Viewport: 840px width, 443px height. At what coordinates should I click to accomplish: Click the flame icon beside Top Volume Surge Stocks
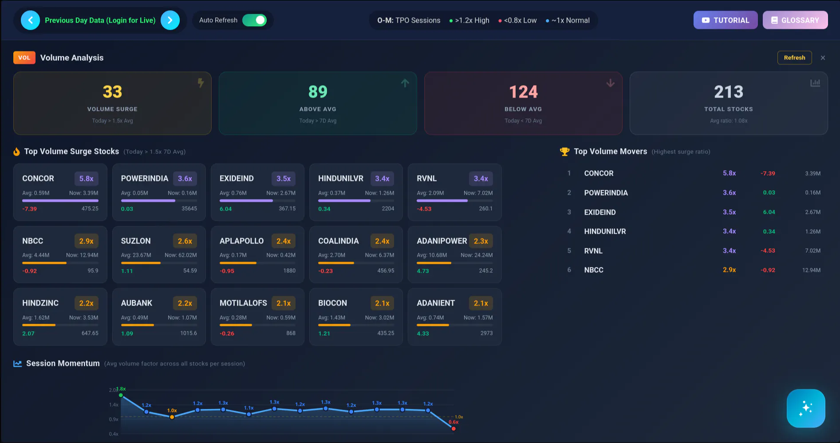(17, 152)
